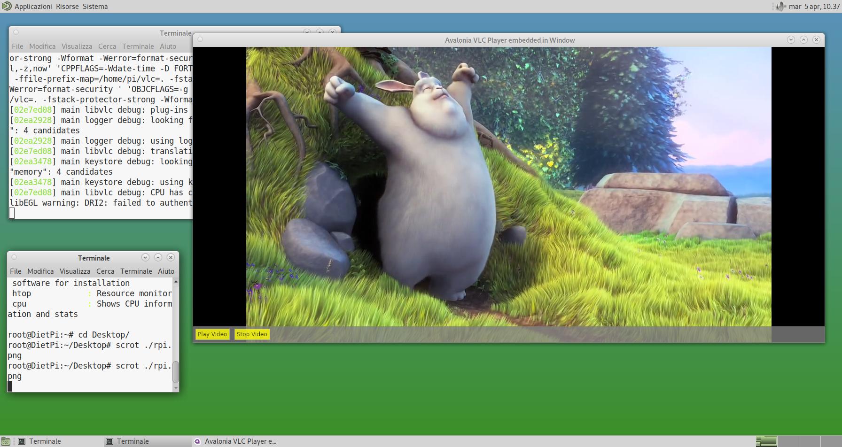Open File menu in the DietPi Terminale window
The width and height of the screenshot is (842, 447).
click(x=16, y=271)
